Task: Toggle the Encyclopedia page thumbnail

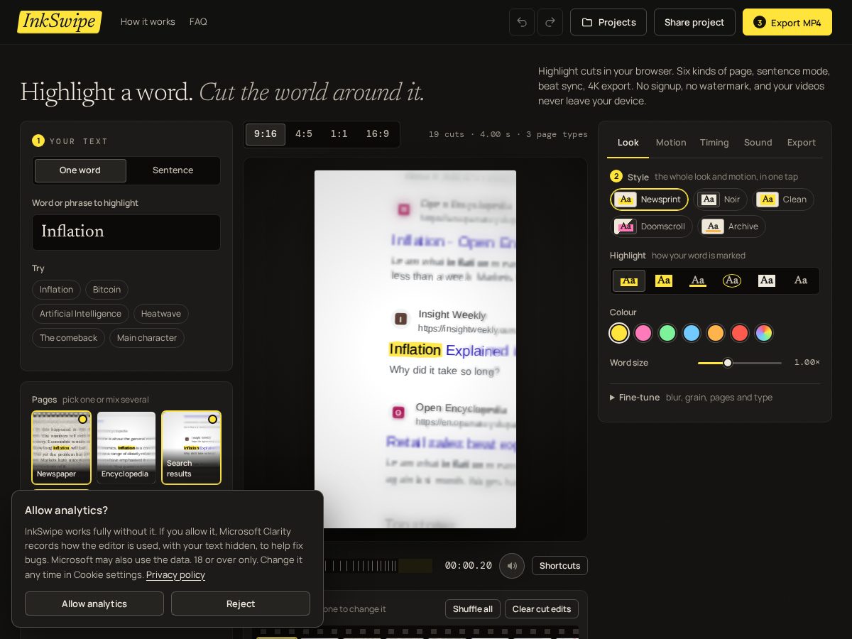Action: (x=126, y=447)
